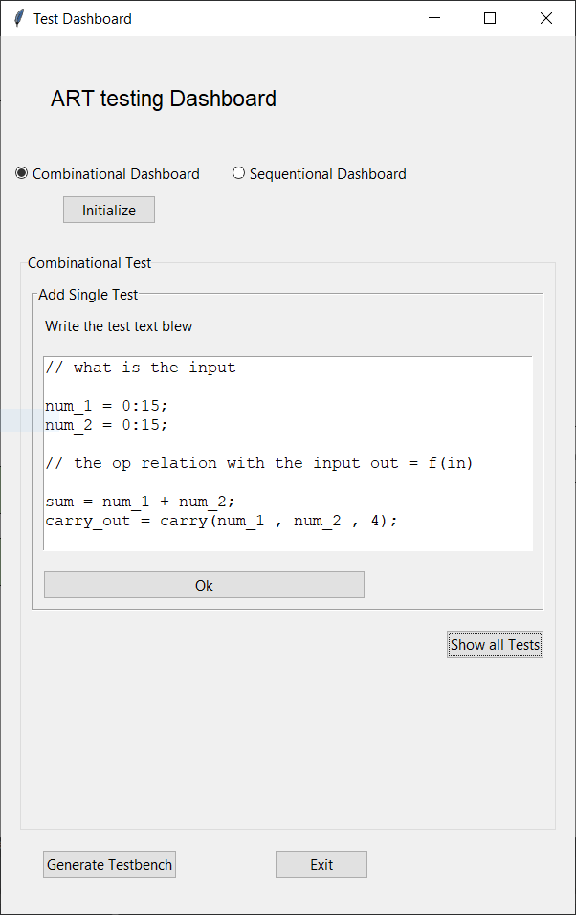Image resolution: width=576 pixels, height=915 pixels.
Task: Minimize the Test Dashboard window
Action: point(433,18)
